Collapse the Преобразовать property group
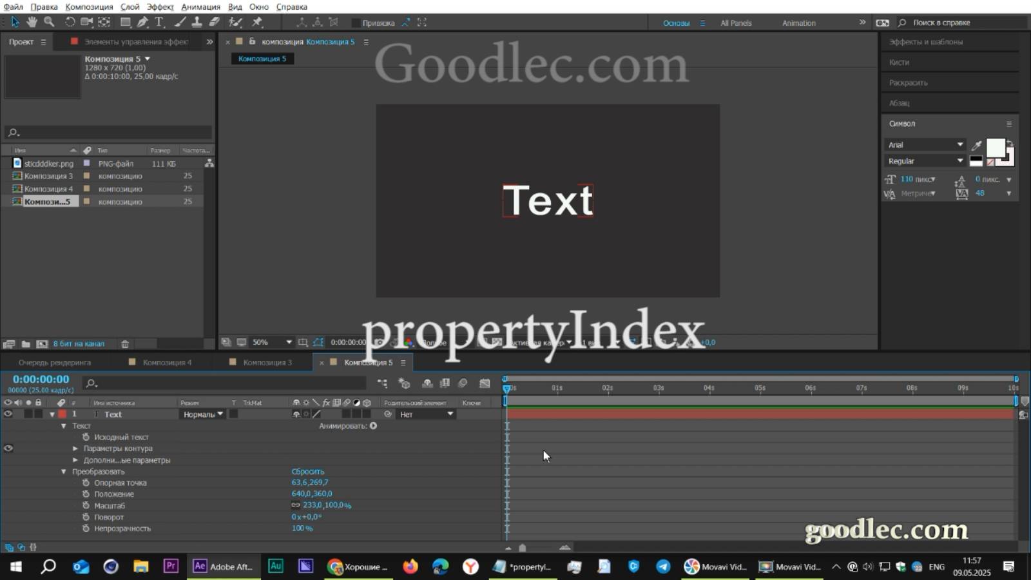1031x580 pixels. (63, 472)
